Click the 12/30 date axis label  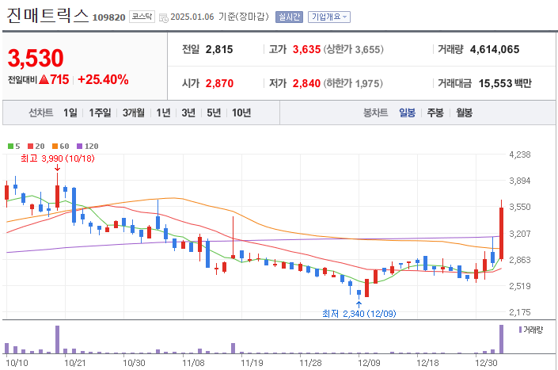coord(486,363)
